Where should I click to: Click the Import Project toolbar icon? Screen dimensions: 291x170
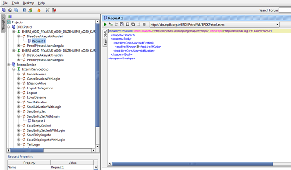pos(10,10)
